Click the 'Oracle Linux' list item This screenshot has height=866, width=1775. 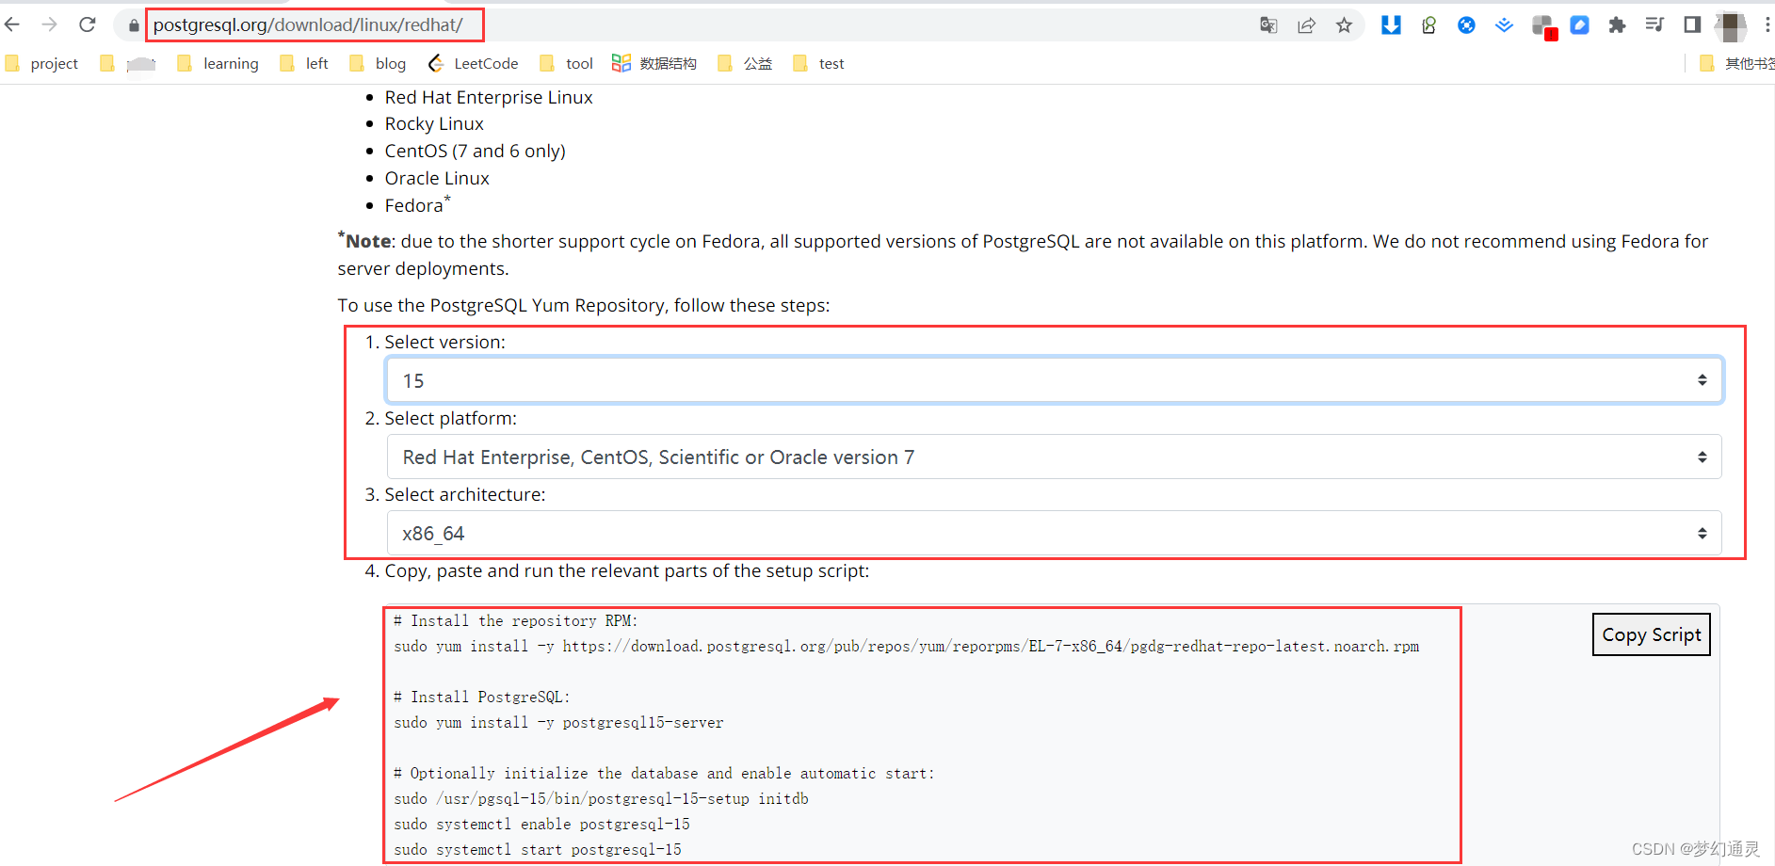pos(437,178)
